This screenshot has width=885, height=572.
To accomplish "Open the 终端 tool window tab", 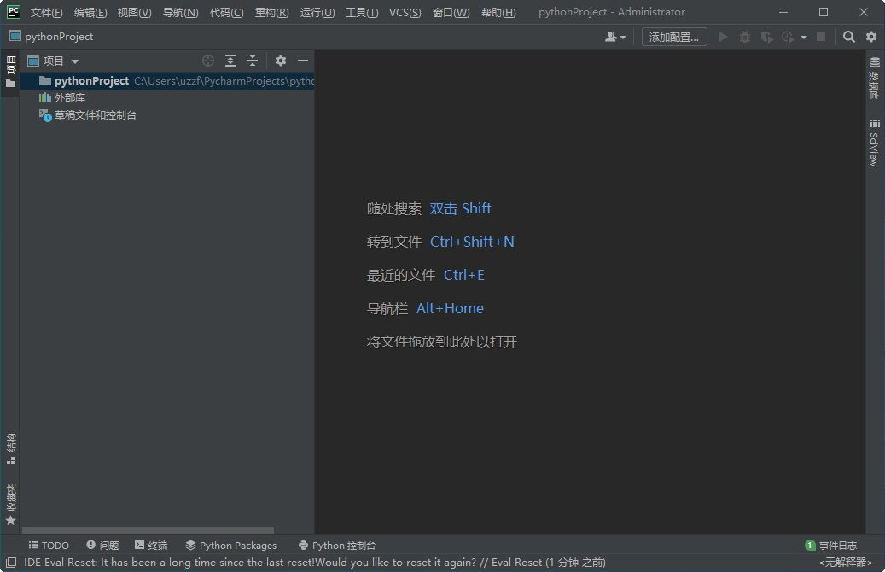I will [151, 546].
